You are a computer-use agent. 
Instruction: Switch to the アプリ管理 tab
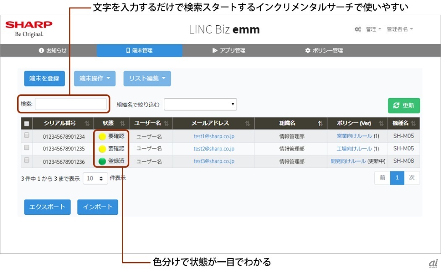[x=228, y=51]
